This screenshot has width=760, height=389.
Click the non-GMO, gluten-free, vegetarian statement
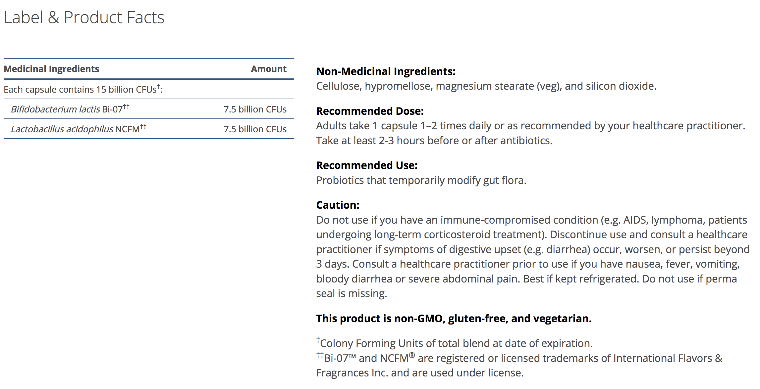(454, 318)
